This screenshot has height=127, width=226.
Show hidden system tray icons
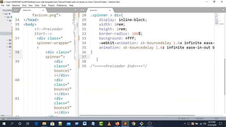[x=185, y=123]
